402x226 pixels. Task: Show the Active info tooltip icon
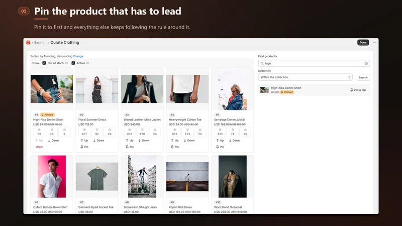(x=87, y=63)
